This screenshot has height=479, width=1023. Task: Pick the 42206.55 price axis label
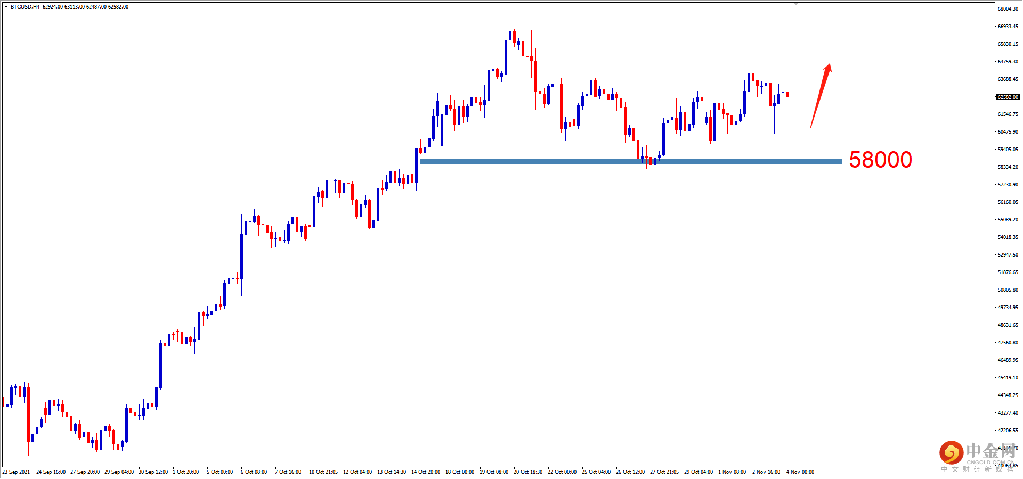[1008, 431]
